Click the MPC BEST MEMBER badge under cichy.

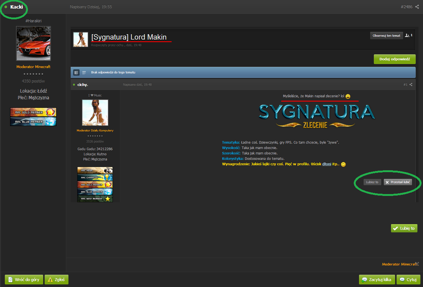[95, 199]
